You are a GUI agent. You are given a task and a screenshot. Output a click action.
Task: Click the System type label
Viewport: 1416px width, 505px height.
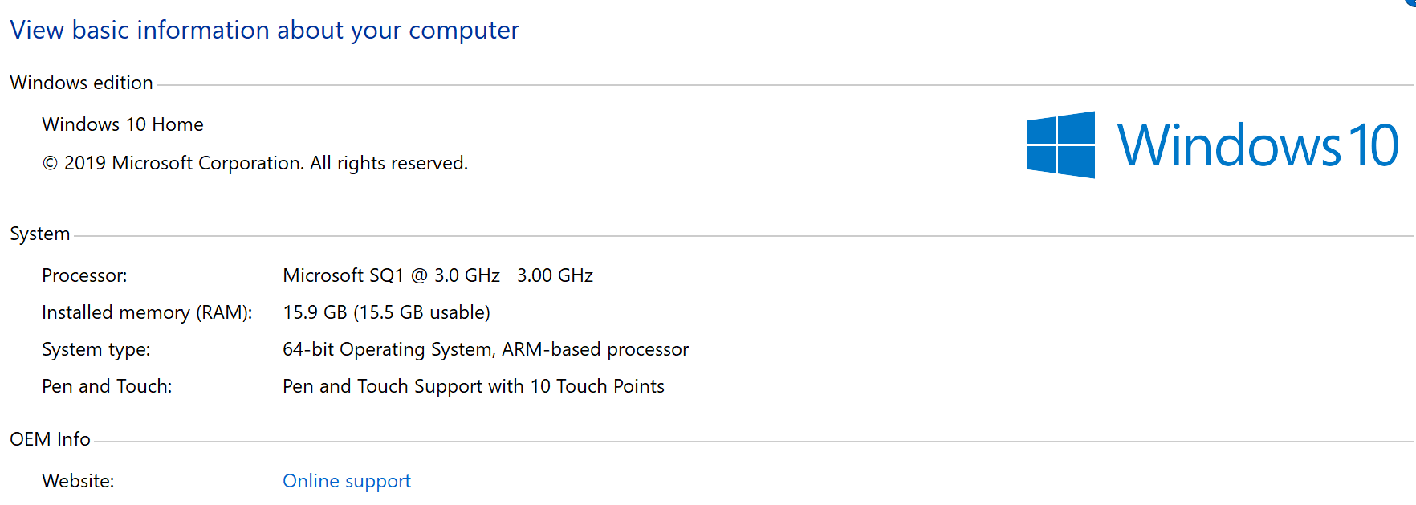click(96, 349)
